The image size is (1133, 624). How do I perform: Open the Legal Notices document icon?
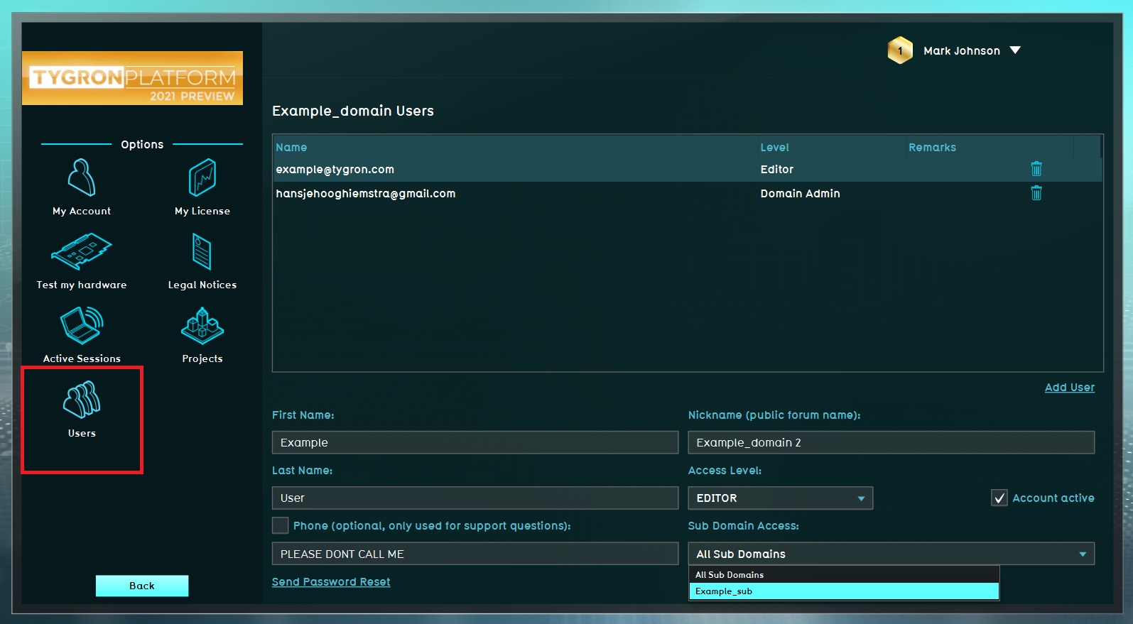pyautogui.click(x=202, y=252)
